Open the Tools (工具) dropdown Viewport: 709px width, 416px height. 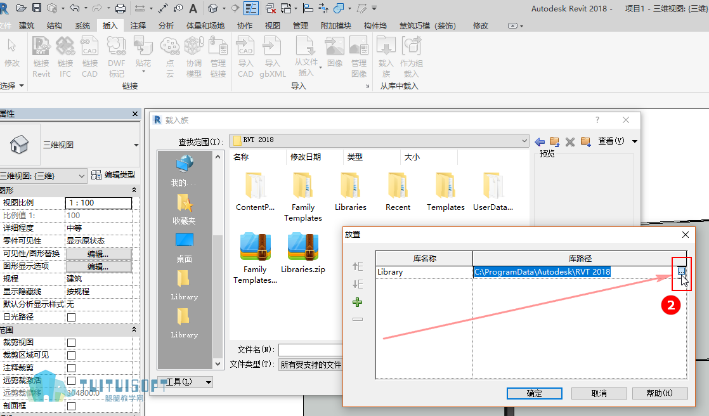click(x=185, y=382)
